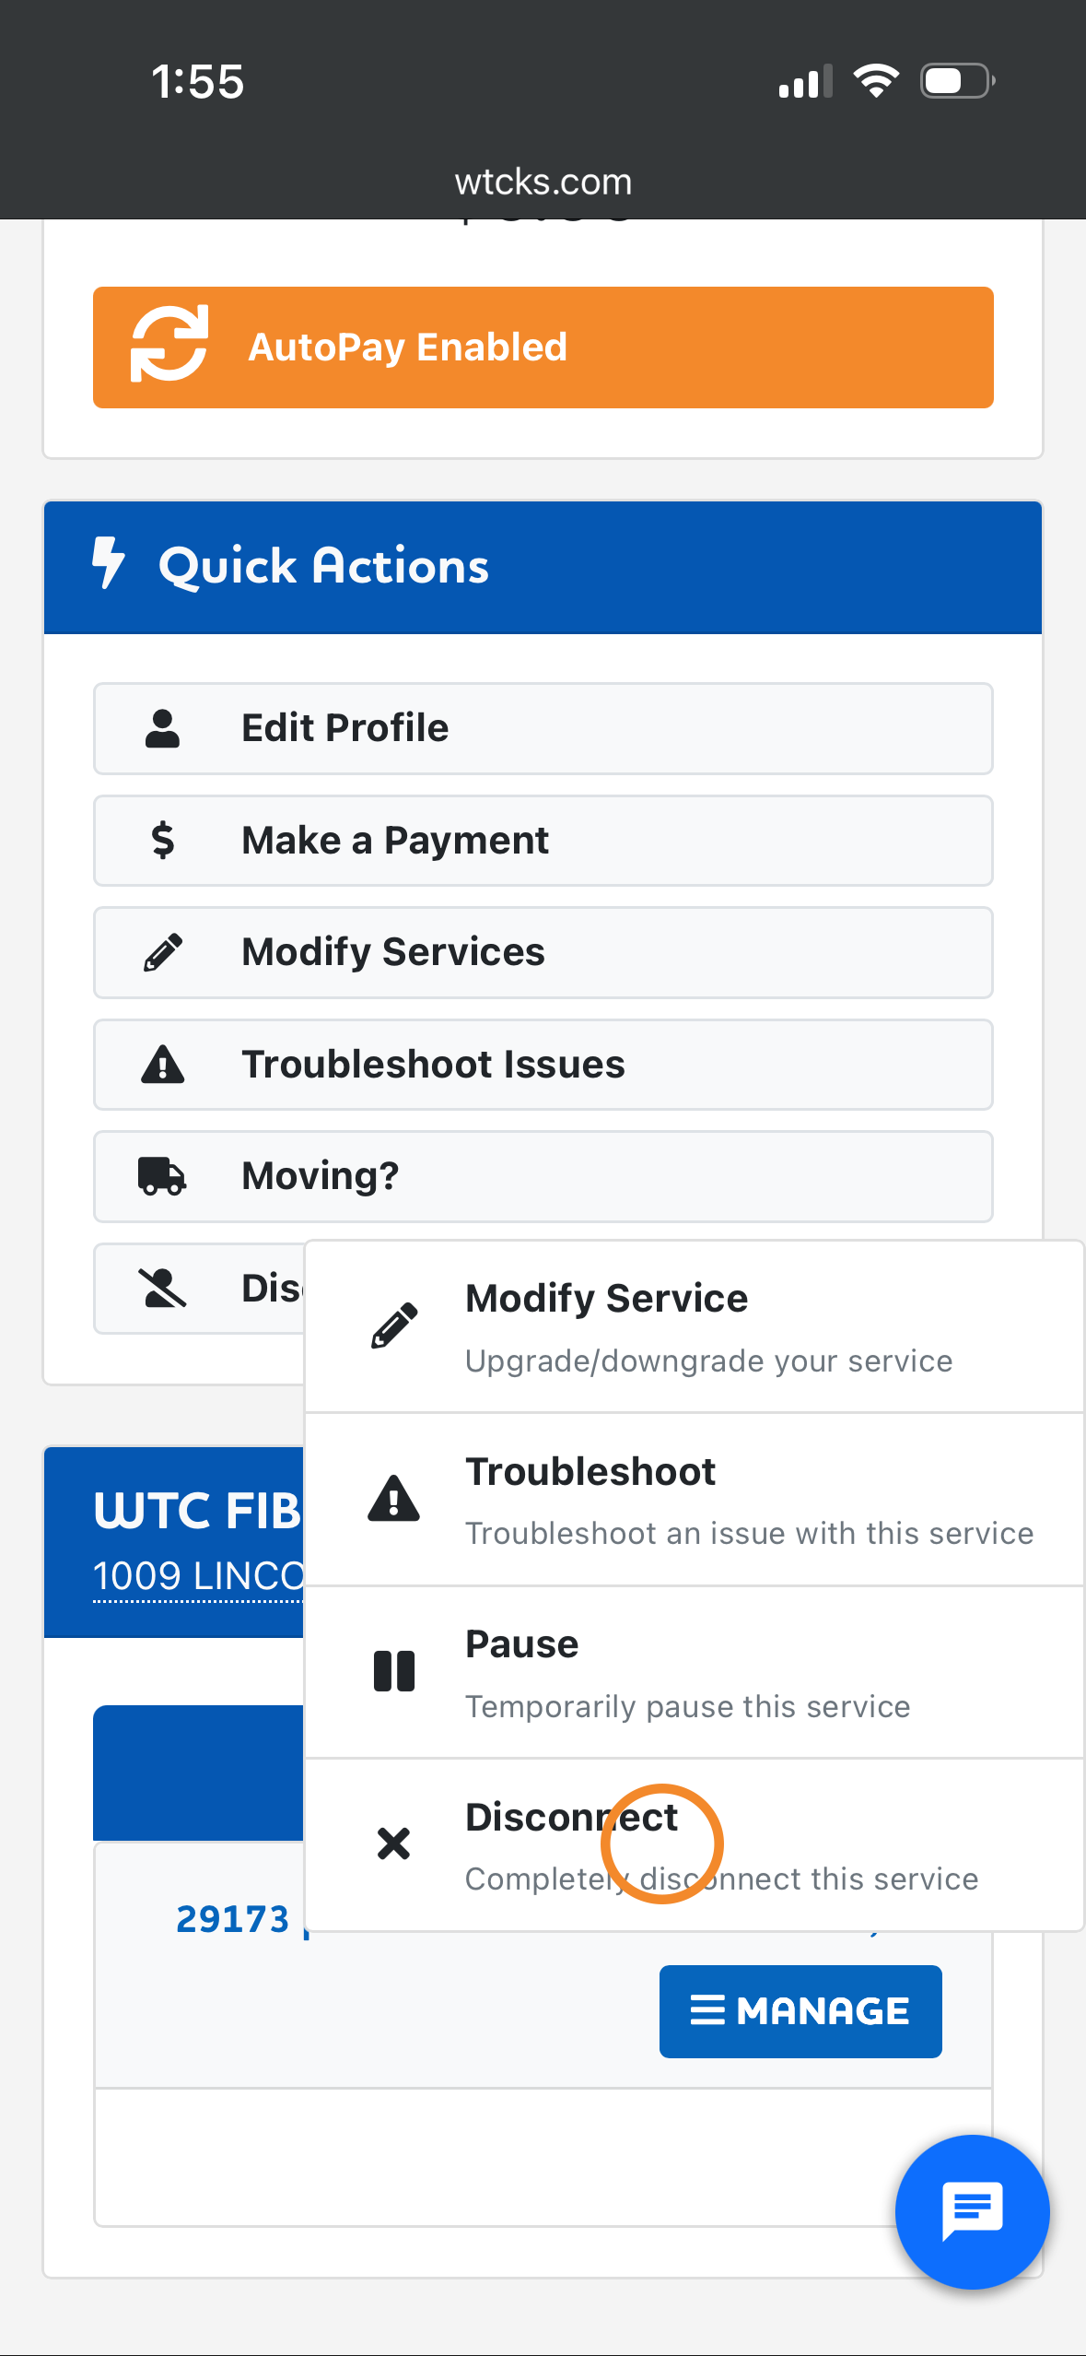Click the pause bars icon in the menu
Image resolution: width=1086 pixels, height=2356 pixels.
tap(394, 1671)
